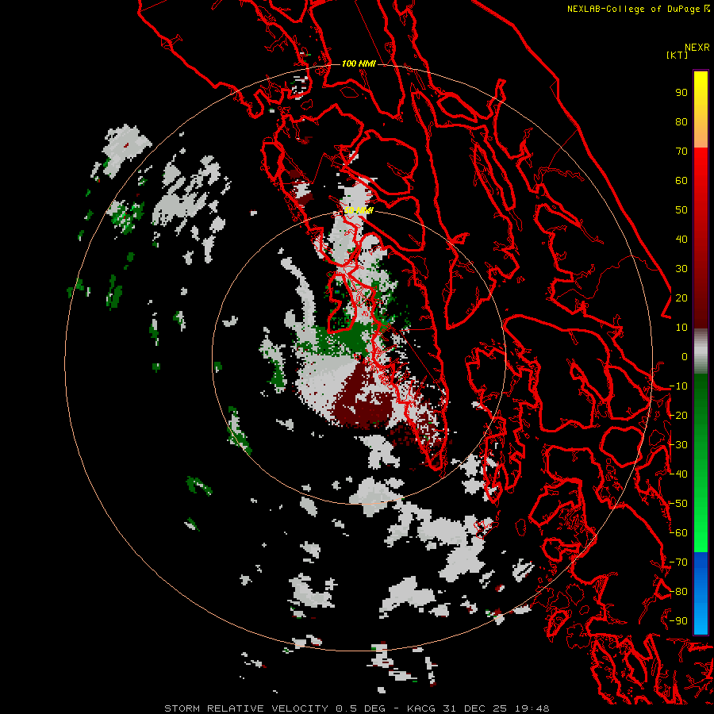Click the [KT] units label
714x714 pixels.
click(x=677, y=55)
